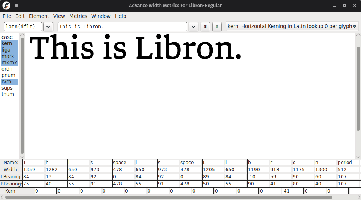Click the LBearing value 89
The height and width of the screenshot is (200, 361).
213,177
